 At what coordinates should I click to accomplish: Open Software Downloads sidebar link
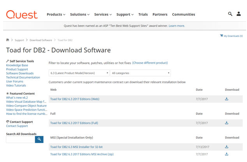coord(20,73)
